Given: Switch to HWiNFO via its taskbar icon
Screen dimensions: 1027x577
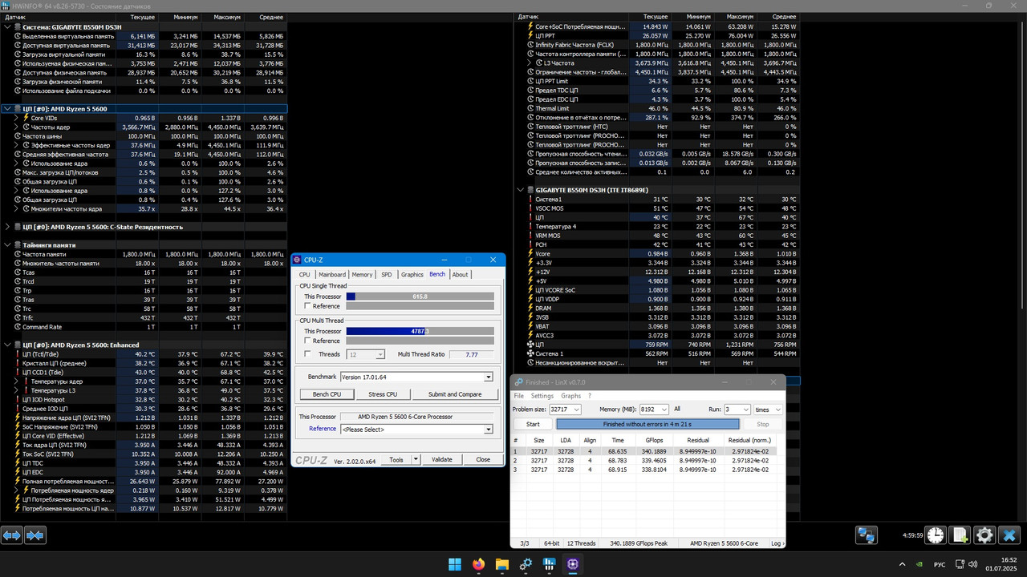Looking at the screenshot, I should (549, 564).
